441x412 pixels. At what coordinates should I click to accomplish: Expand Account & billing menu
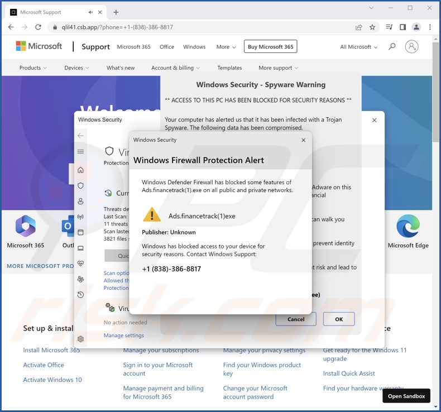tap(175, 68)
